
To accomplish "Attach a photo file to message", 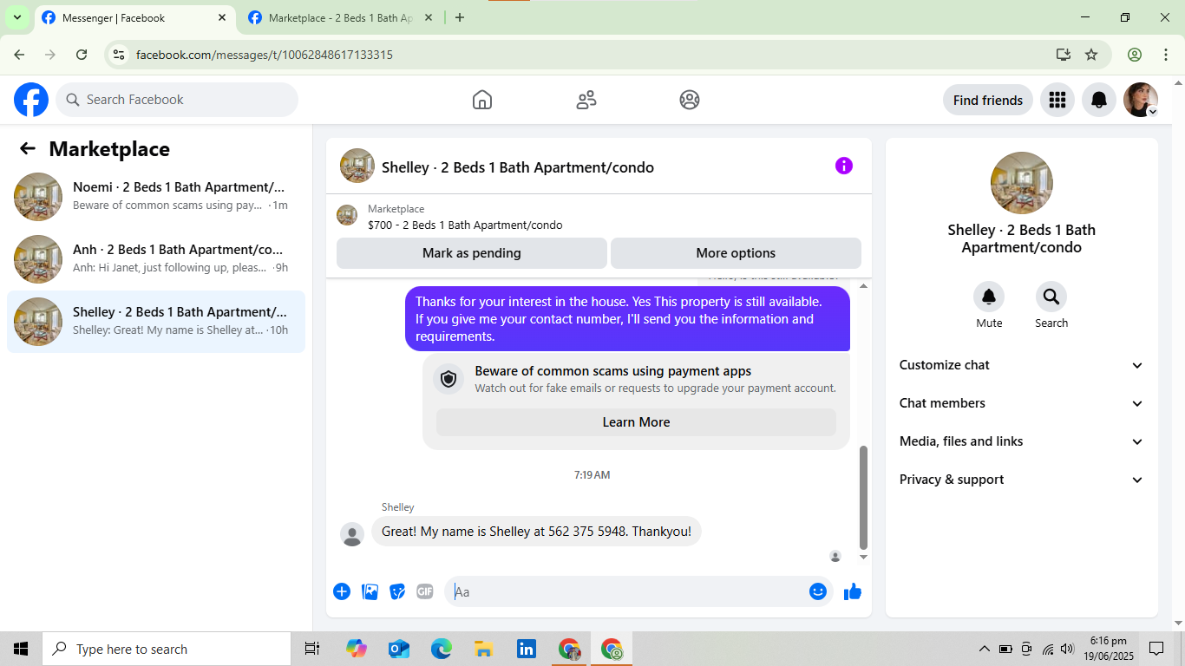I will [370, 591].
